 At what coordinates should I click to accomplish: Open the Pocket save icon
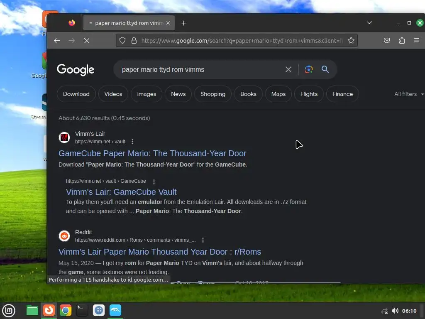(x=387, y=41)
